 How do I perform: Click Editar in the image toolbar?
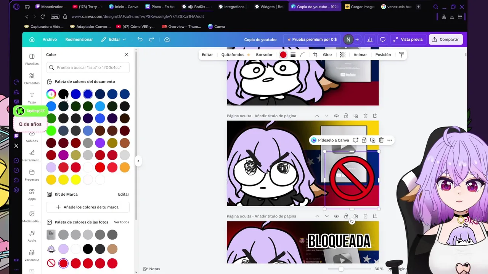(x=207, y=55)
